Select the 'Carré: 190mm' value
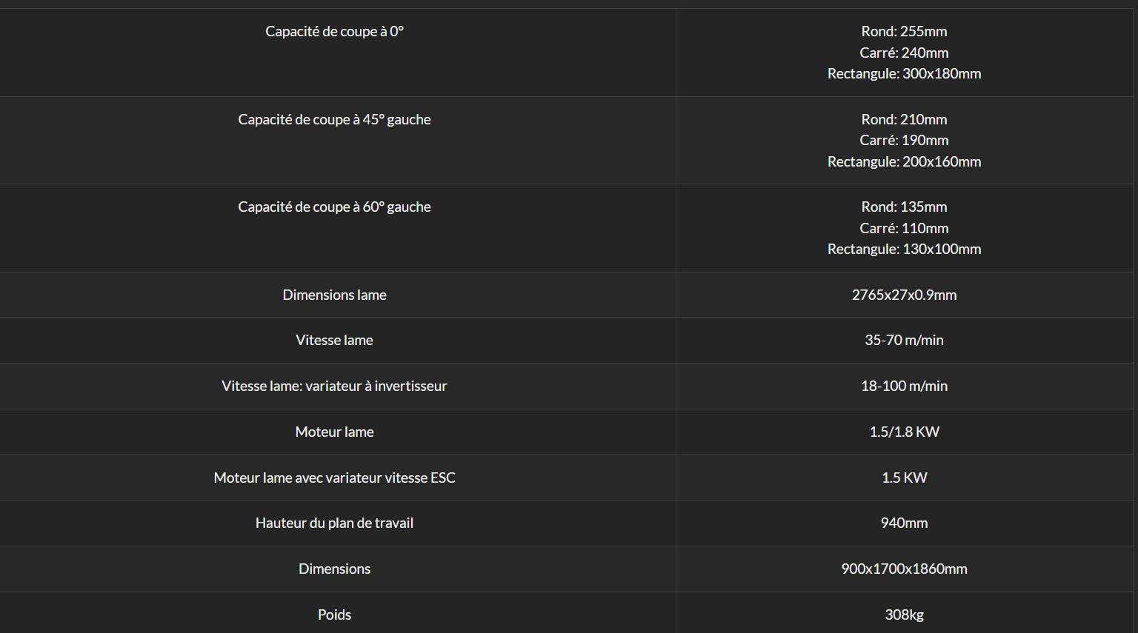This screenshot has height=633, width=1138. click(x=904, y=141)
